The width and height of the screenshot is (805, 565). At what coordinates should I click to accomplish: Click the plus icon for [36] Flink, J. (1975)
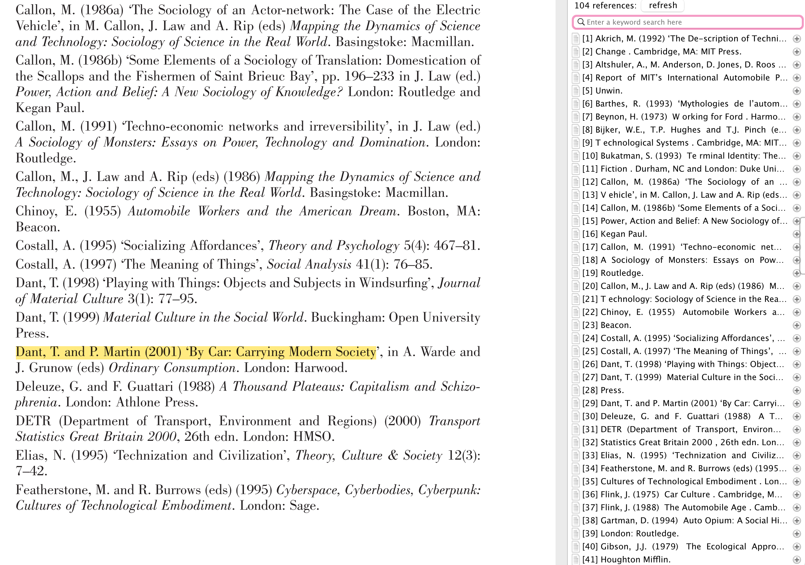pos(797,494)
